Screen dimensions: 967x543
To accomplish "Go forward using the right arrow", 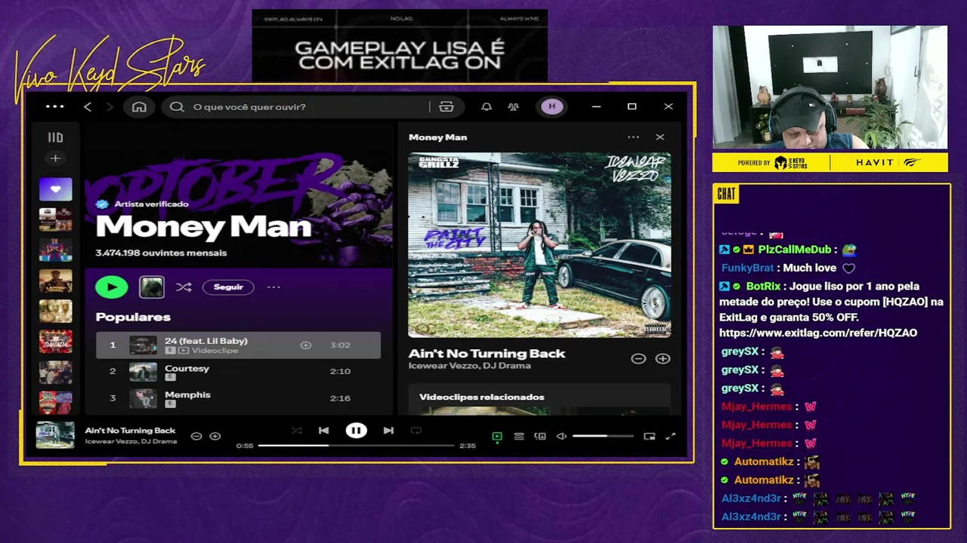I will coord(110,107).
